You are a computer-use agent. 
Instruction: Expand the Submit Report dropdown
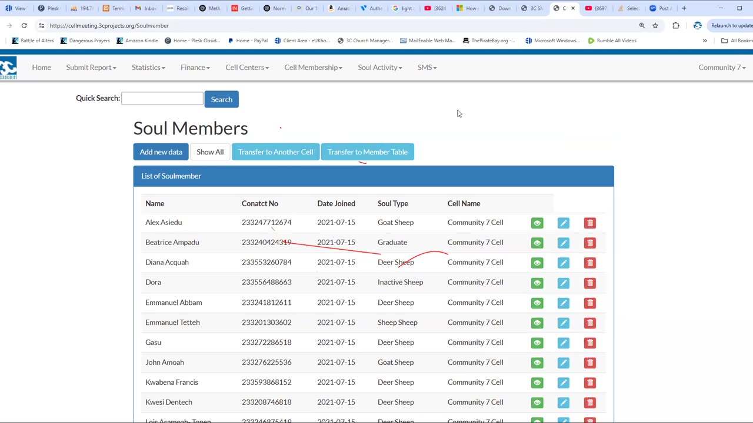(91, 68)
